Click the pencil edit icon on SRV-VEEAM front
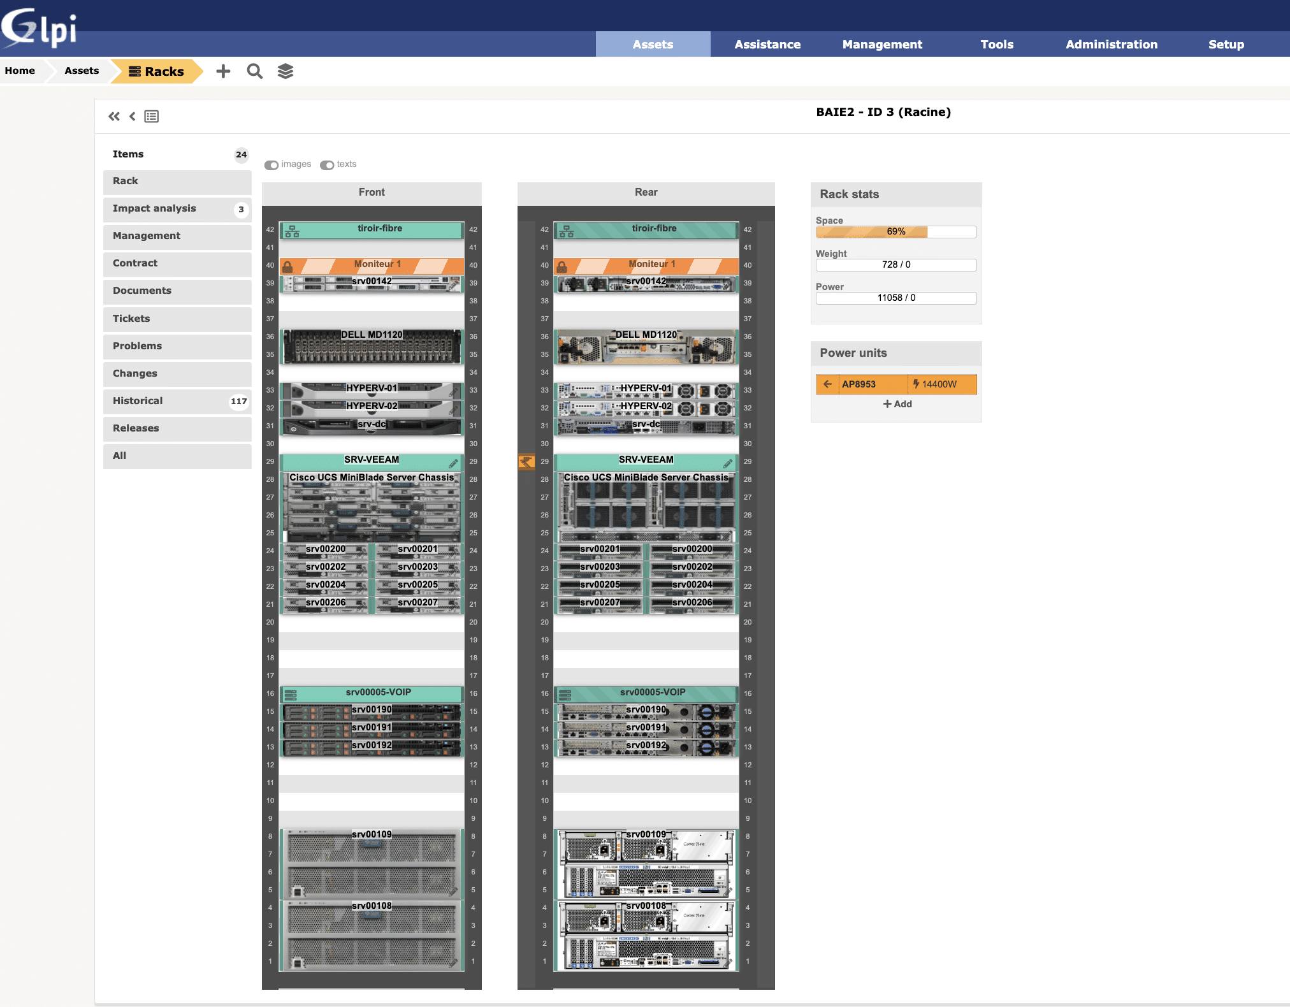This screenshot has width=1290, height=1007. tap(453, 463)
